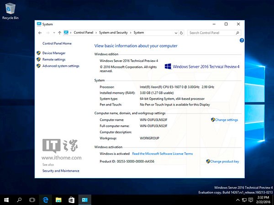Open taskbar Search
Screen dimensions: 274x205
pos(19,200)
